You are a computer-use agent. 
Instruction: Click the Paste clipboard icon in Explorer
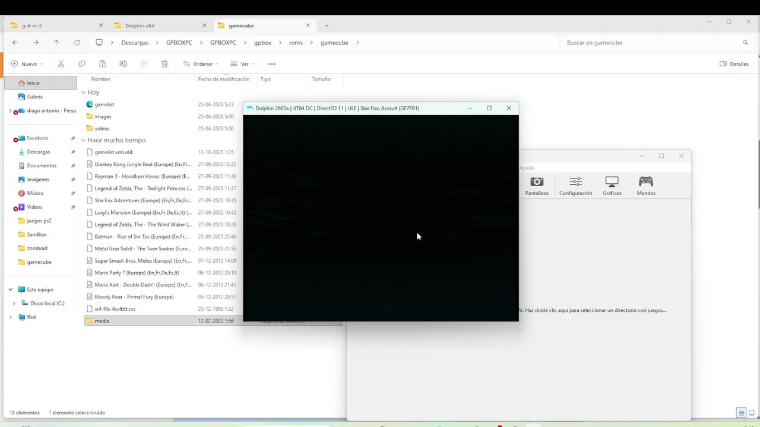point(103,63)
